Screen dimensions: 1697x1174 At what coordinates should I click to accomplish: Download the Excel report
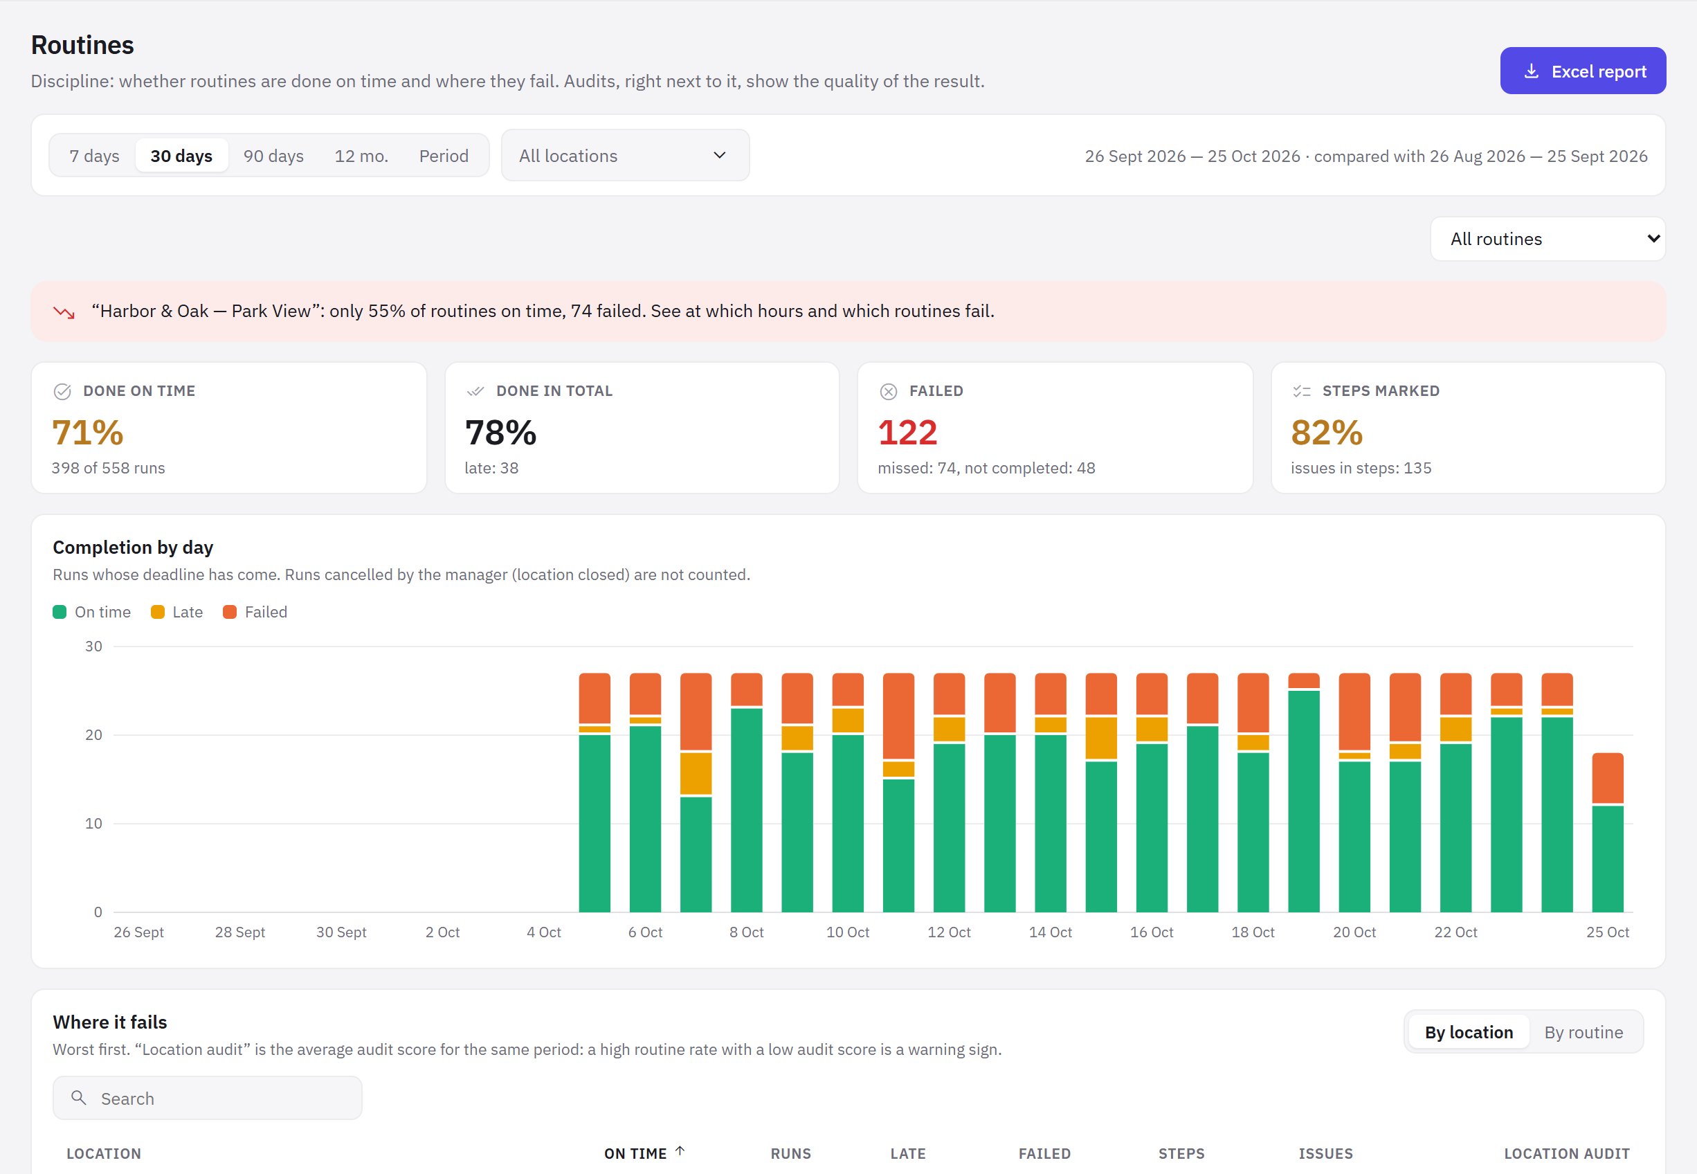[1583, 71]
